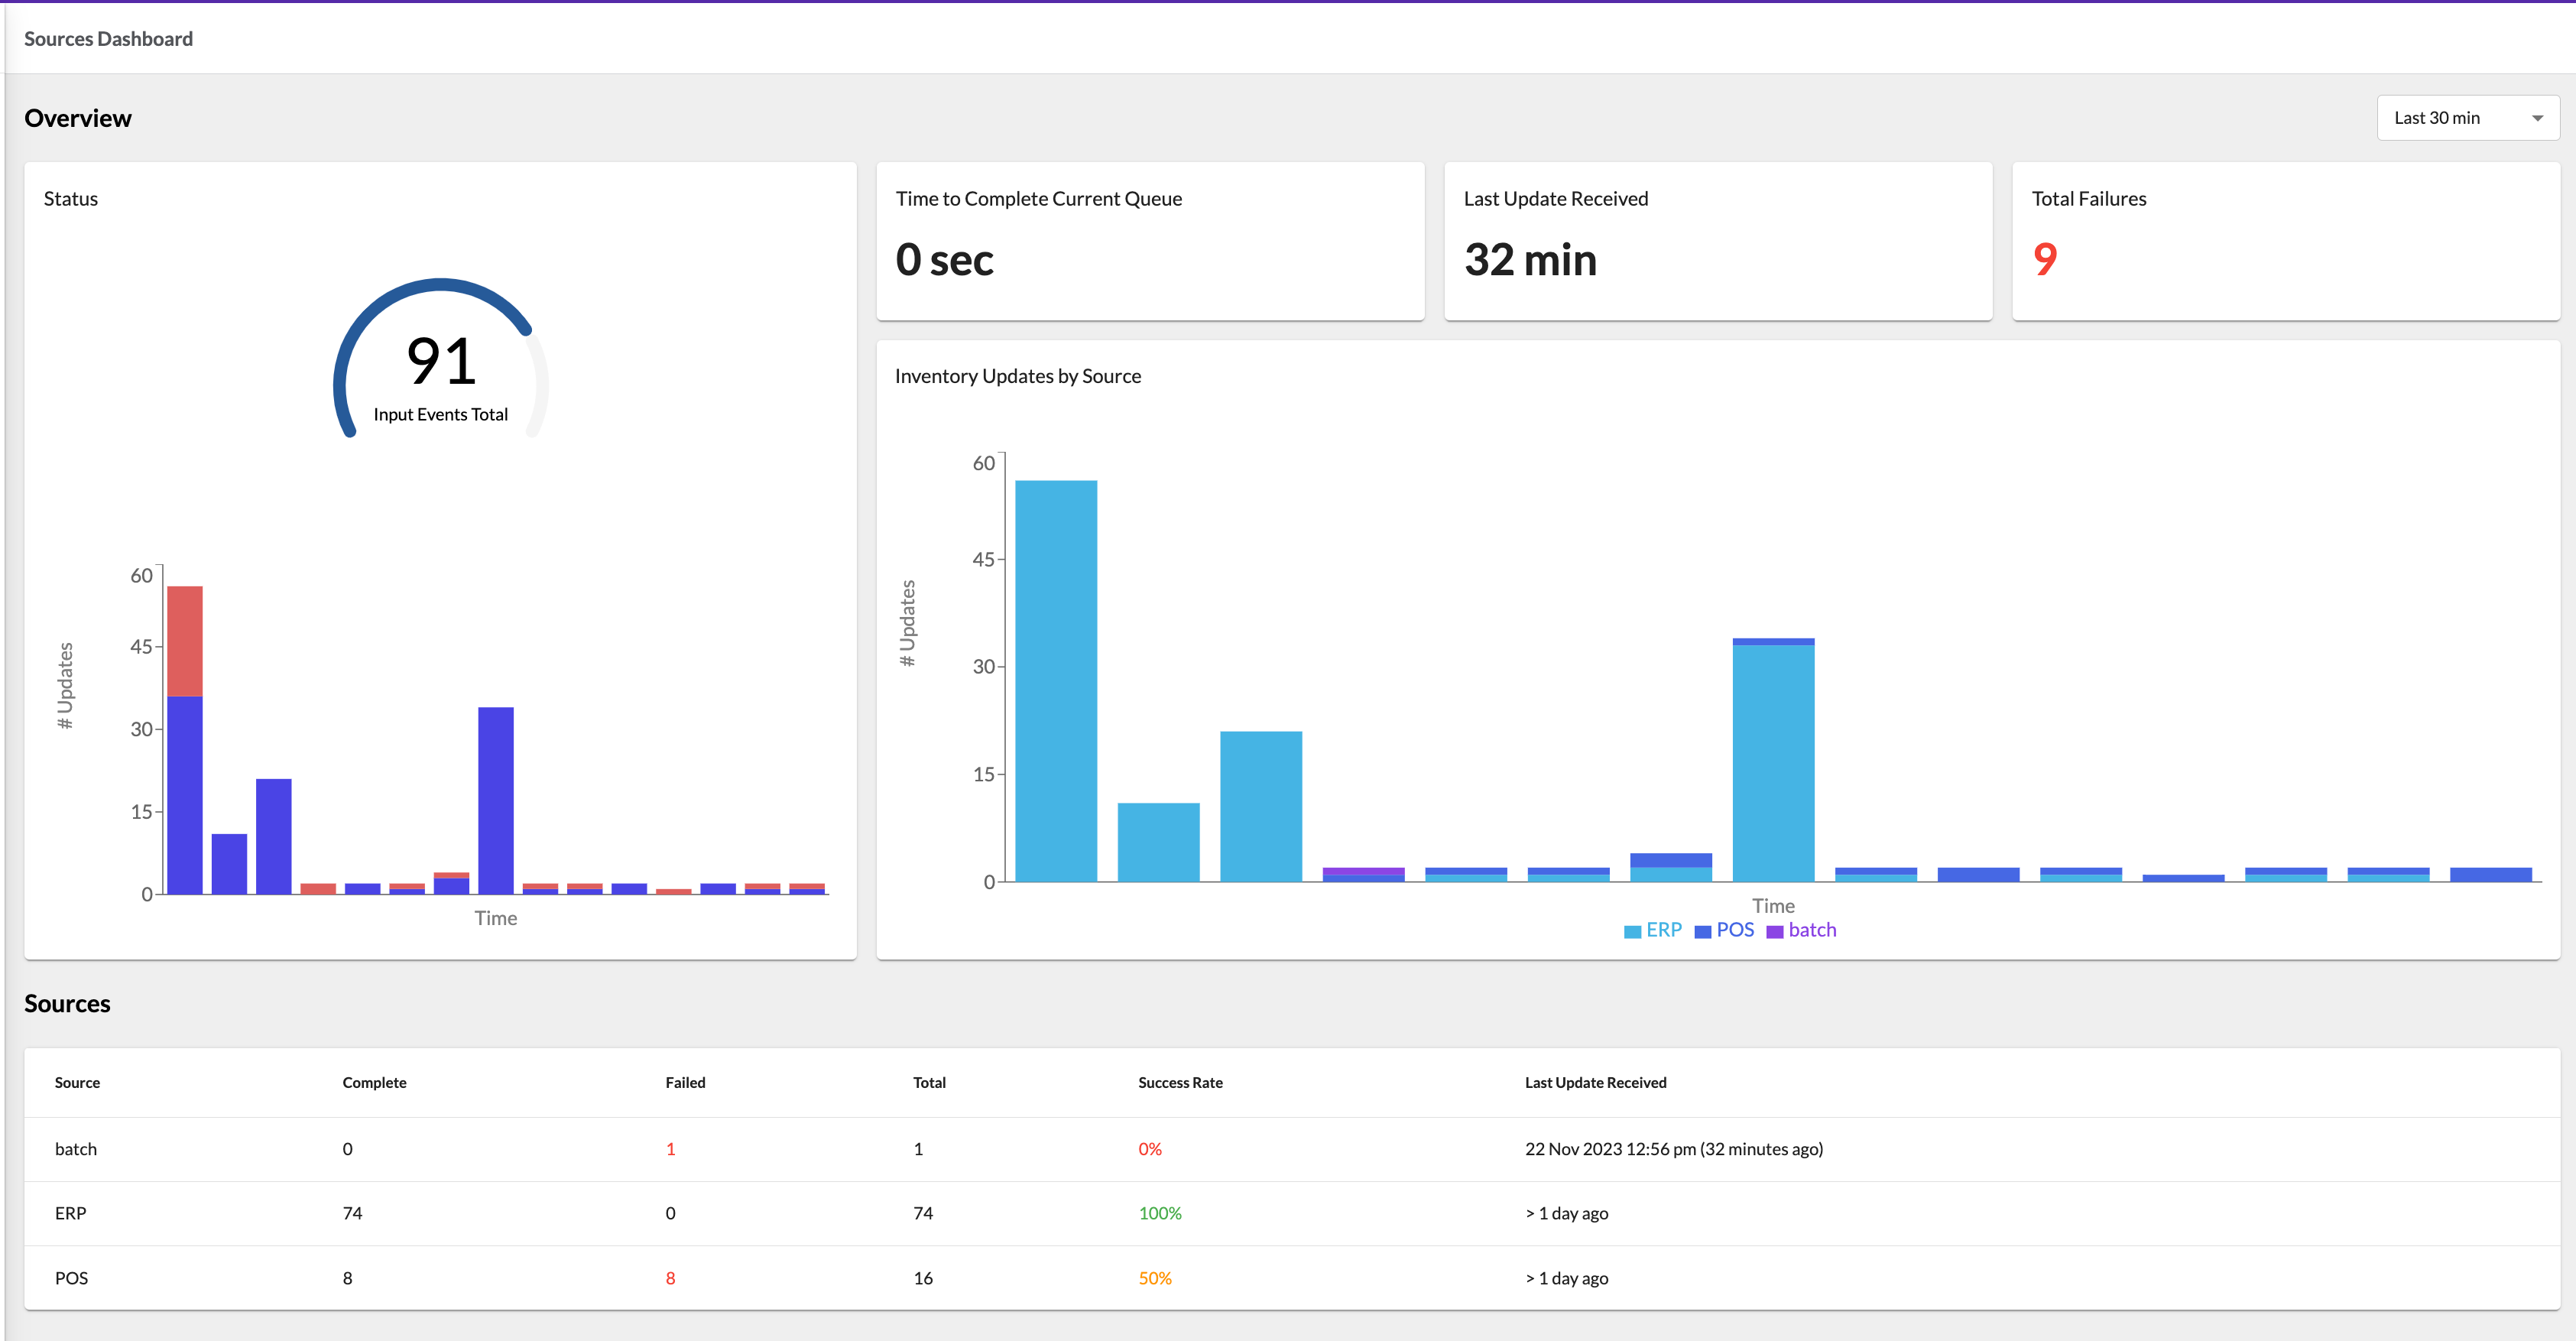Click the red failed segment of first Status bar
Screen dimensions: 2576x1341
coord(185,640)
